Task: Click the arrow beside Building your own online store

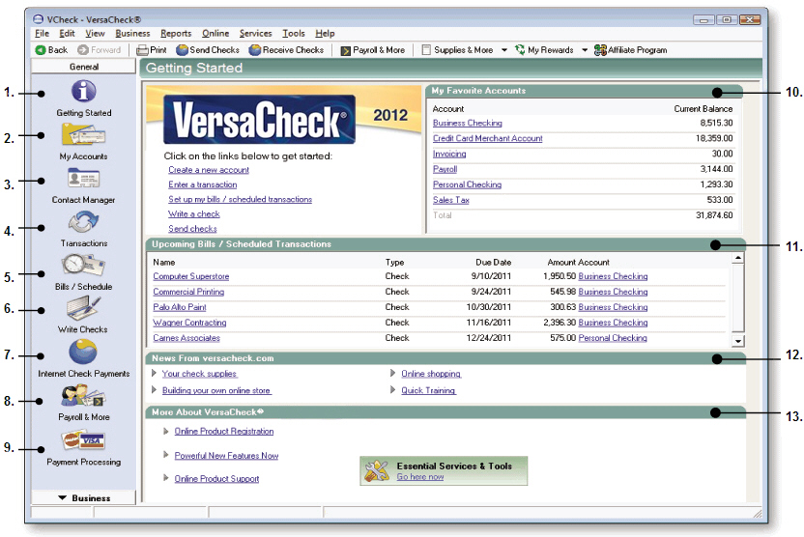Action: tap(154, 390)
